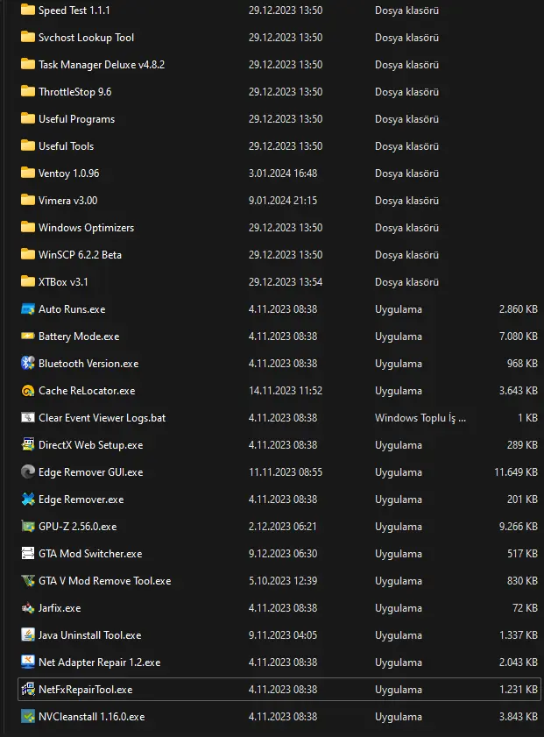Select the file name NVCleanstall 1.16.0.exe
The width and height of the screenshot is (544, 737).
[x=92, y=717]
